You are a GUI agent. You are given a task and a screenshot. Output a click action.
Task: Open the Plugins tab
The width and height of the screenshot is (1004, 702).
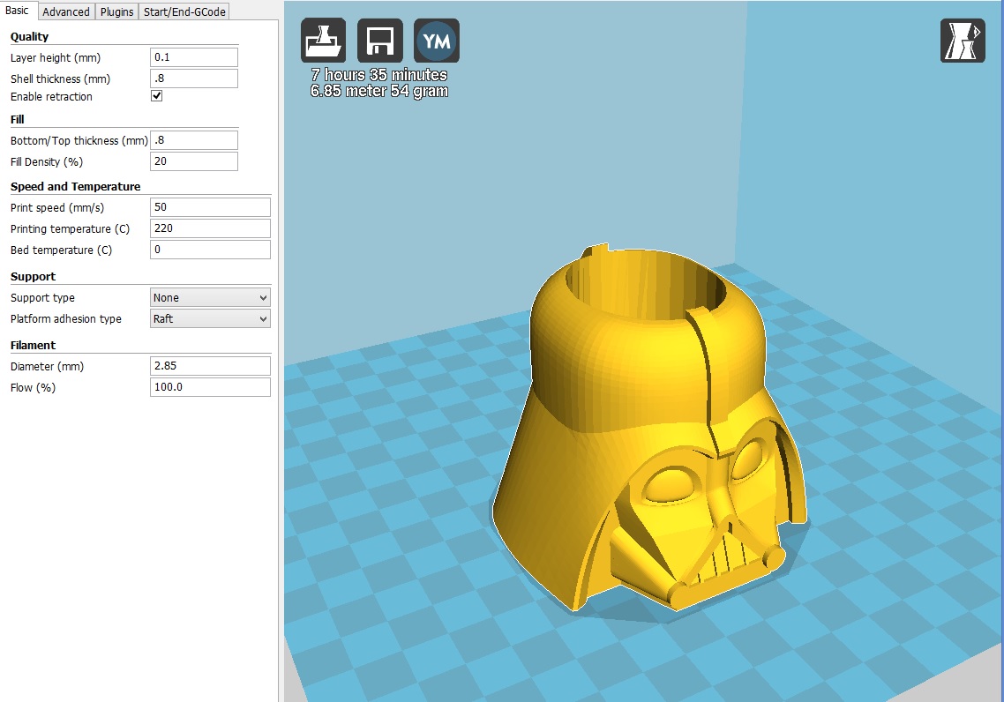click(116, 11)
